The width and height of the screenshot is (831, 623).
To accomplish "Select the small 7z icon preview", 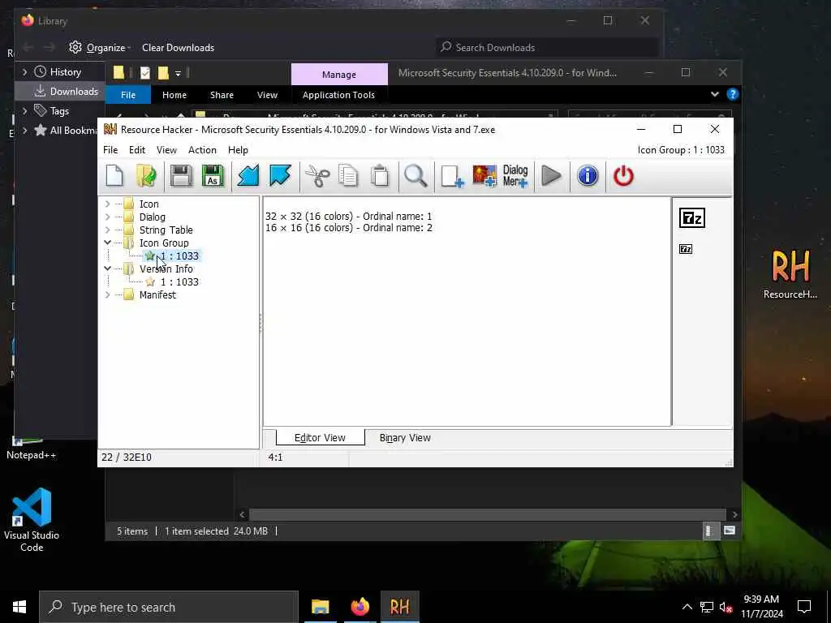I will coord(685,249).
